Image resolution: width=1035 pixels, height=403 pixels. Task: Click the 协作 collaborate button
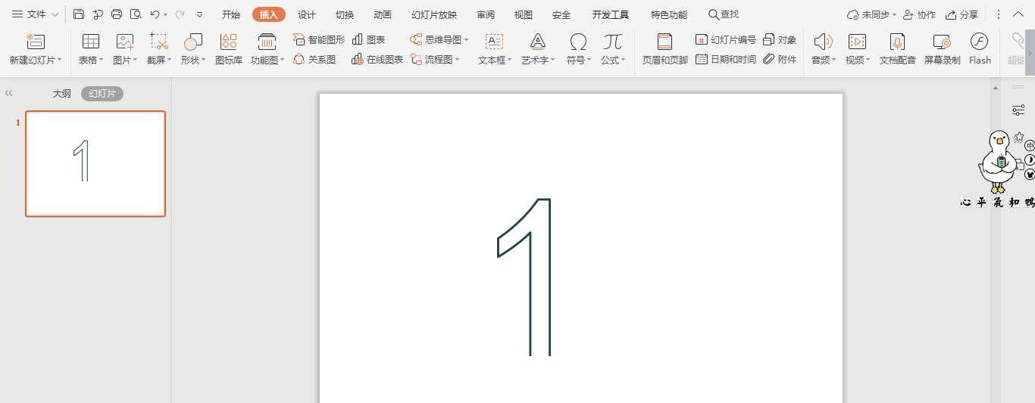coord(919,14)
